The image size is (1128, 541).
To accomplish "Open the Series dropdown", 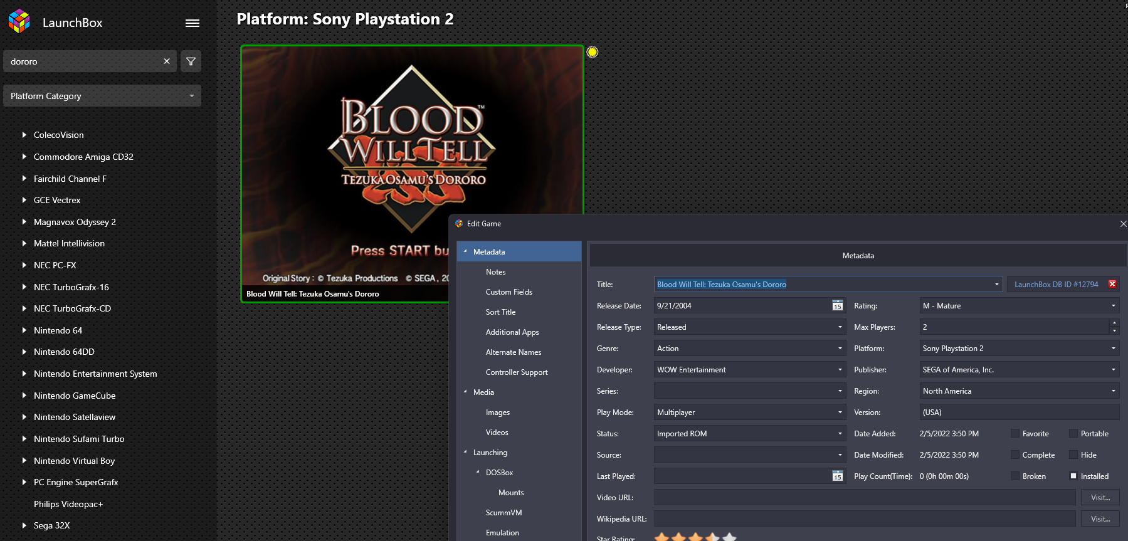I will click(840, 391).
